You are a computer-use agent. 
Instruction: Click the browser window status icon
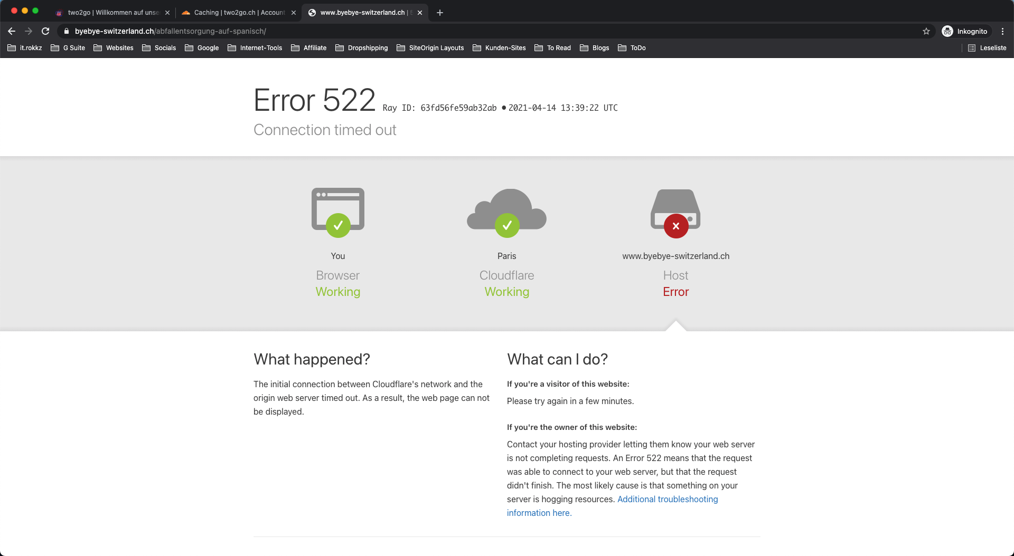(338, 212)
